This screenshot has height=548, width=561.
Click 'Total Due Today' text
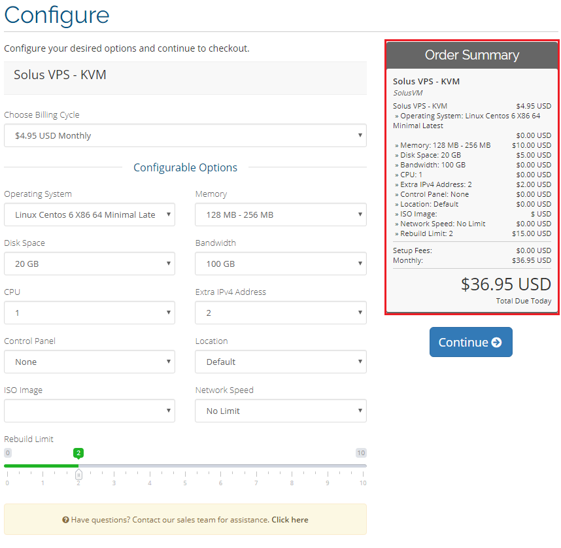point(524,301)
